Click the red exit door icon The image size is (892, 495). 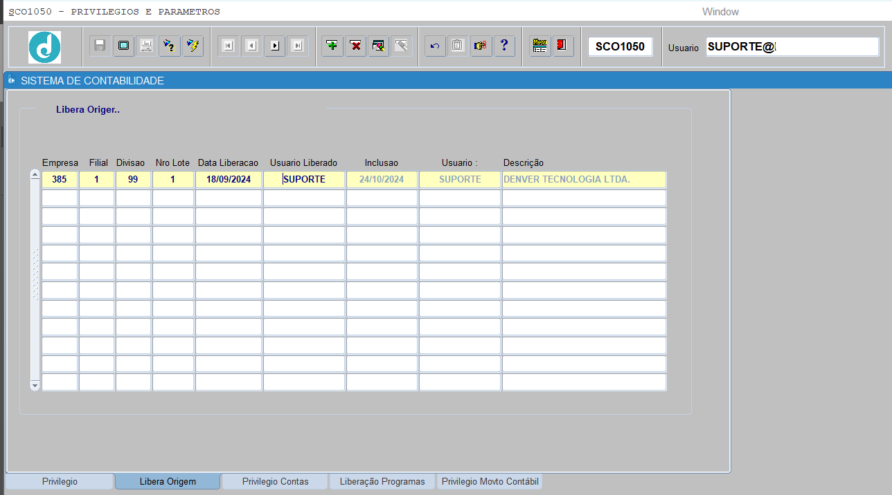tap(563, 46)
